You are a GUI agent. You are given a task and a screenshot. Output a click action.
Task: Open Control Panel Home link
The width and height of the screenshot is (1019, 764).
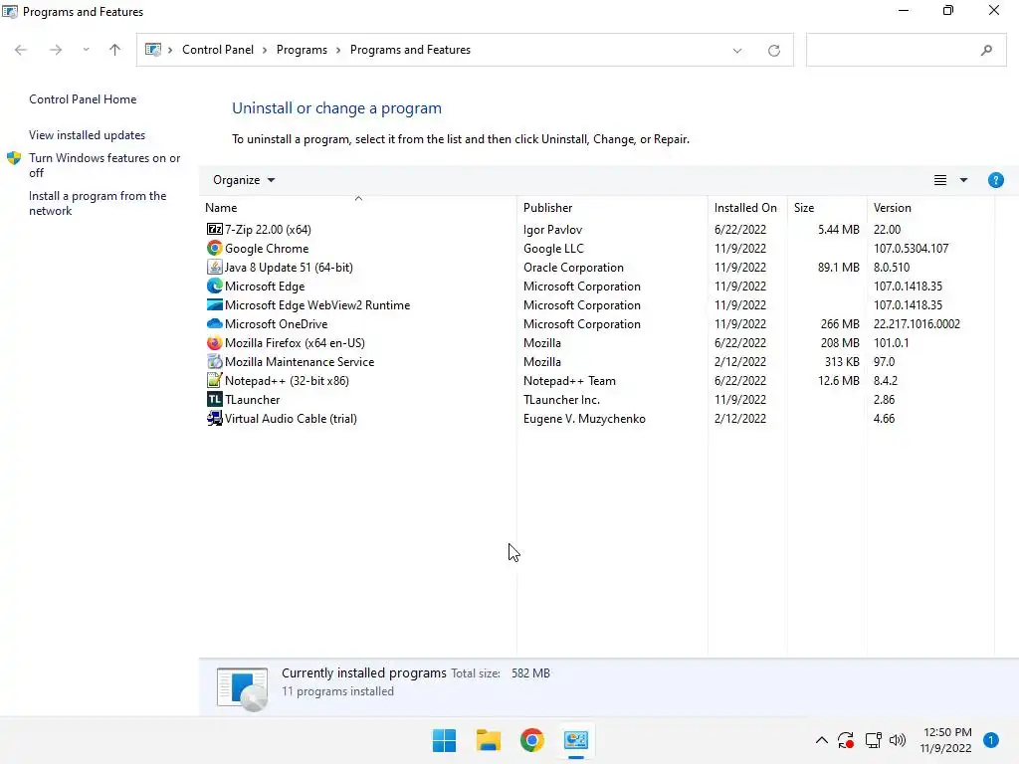click(x=83, y=99)
